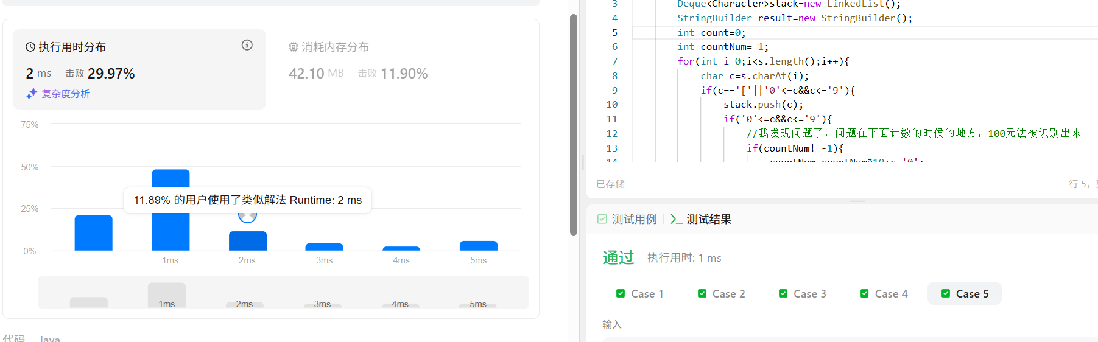The width and height of the screenshot is (1098, 342).
Task: Click the sparkle icon beside 复杂度分析
Action: pyautogui.click(x=32, y=94)
